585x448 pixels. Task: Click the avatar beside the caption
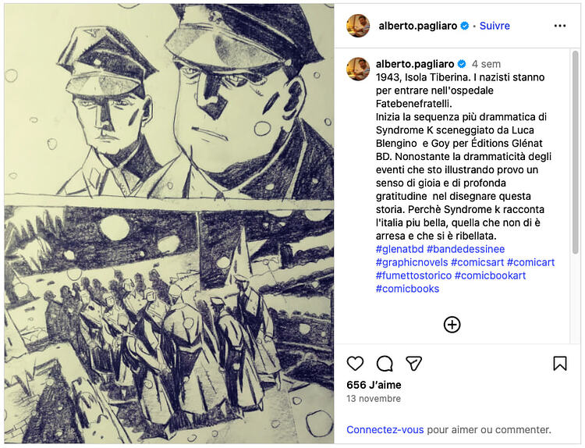coord(358,69)
